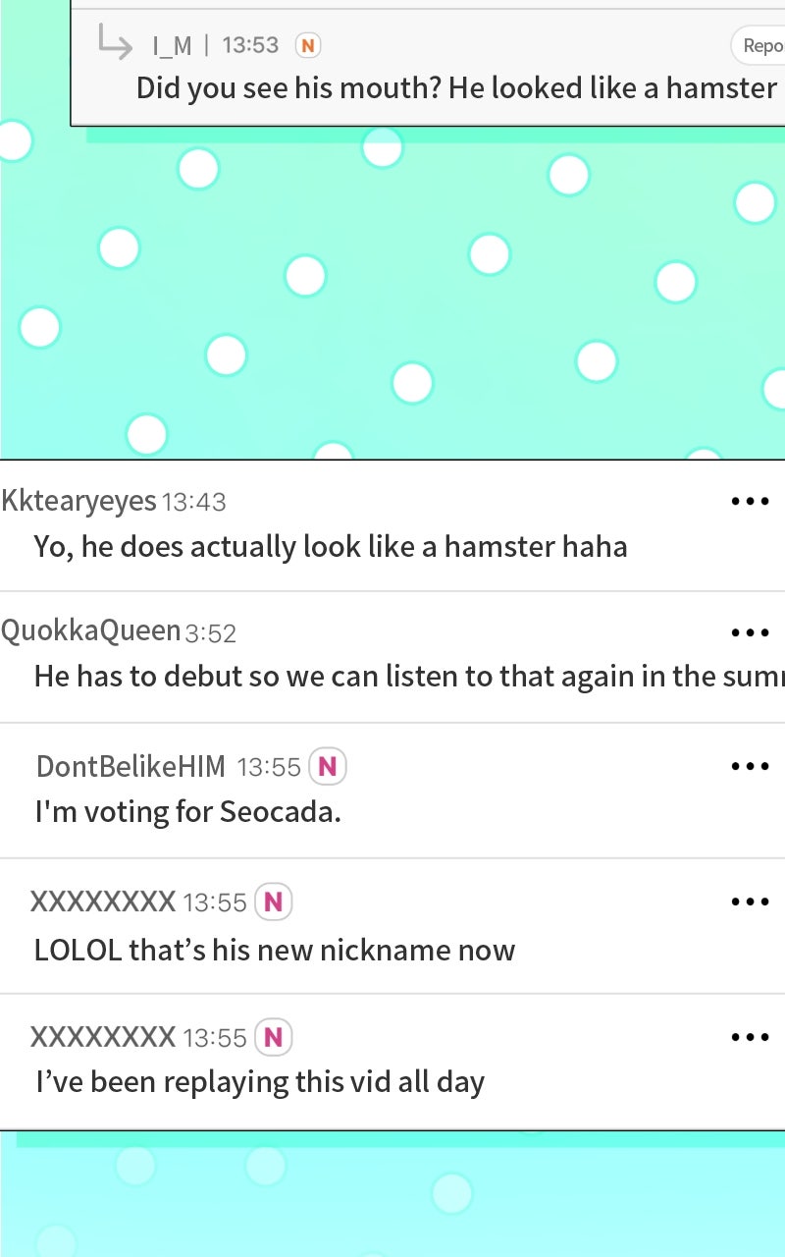The image size is (785, 1257).
Task: Open the three-dot menu on DontBelikeHIM's comment
Action: (750, 766)
